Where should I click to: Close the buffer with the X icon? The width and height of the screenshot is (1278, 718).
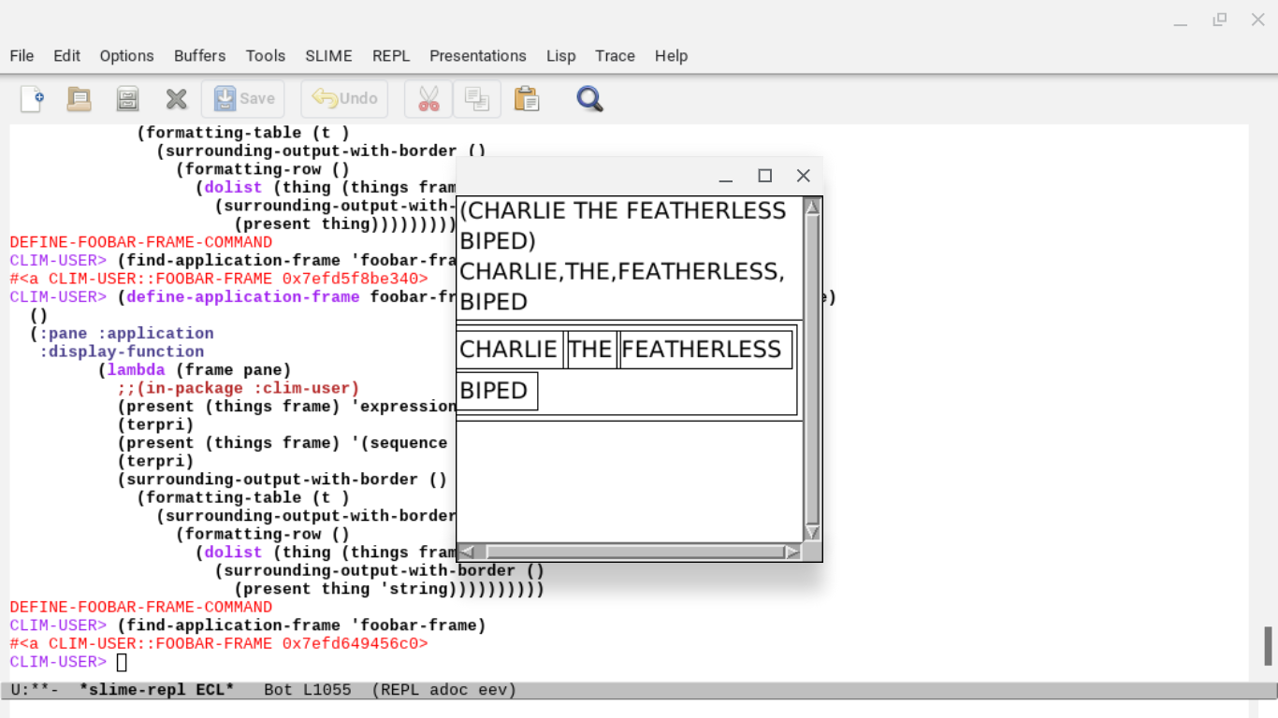tap(176, 99)
